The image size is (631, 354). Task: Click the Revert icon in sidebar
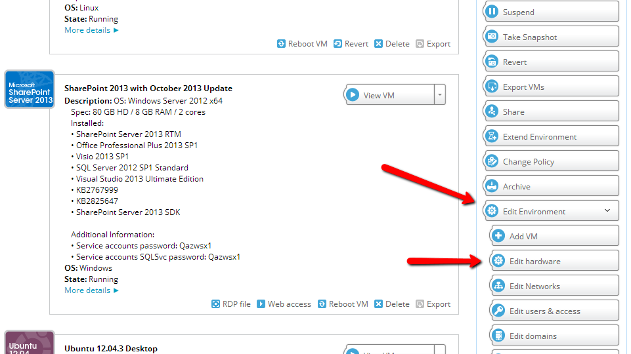(492, 62)
